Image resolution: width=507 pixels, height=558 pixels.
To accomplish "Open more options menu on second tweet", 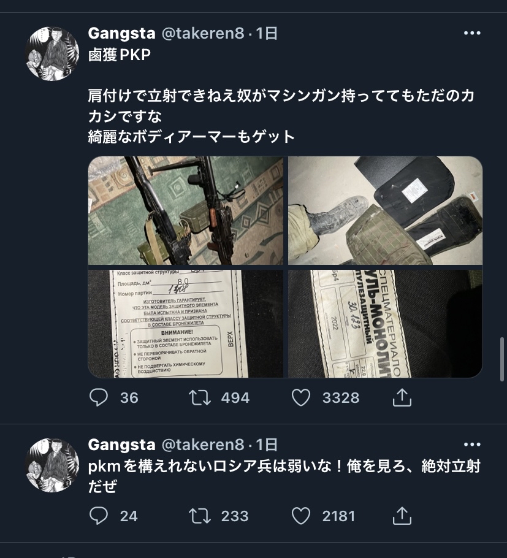I will pos(472,445).
